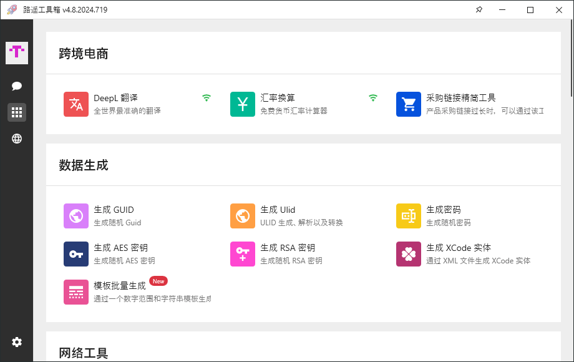This screenshot has height=362, width=574.
Task: Click the 数据生成 section heading
Action: click(84, 165)
